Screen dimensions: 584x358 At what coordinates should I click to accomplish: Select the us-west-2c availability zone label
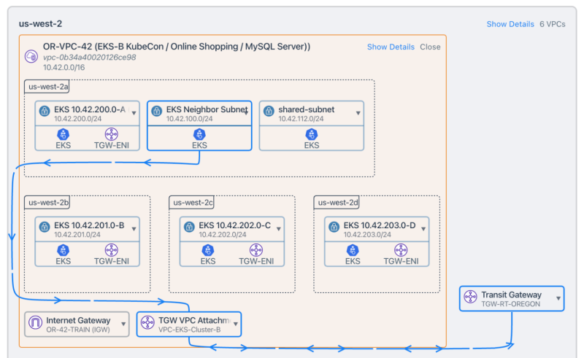(x=191, y=203)
